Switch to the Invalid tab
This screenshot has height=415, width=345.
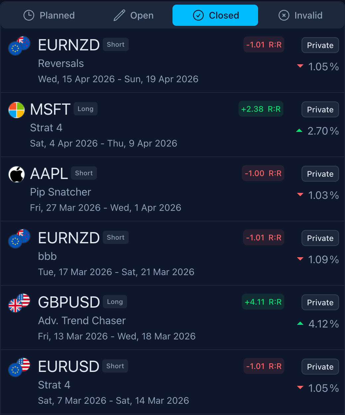[301, 15]
